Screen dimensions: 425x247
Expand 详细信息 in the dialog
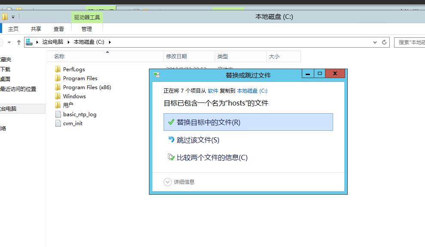168,182
